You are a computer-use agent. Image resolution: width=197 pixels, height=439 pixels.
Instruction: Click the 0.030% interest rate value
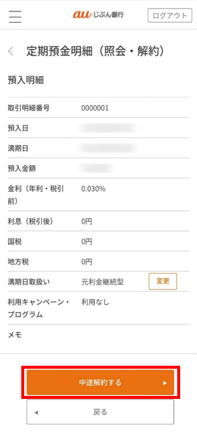(x=94, y=189)
